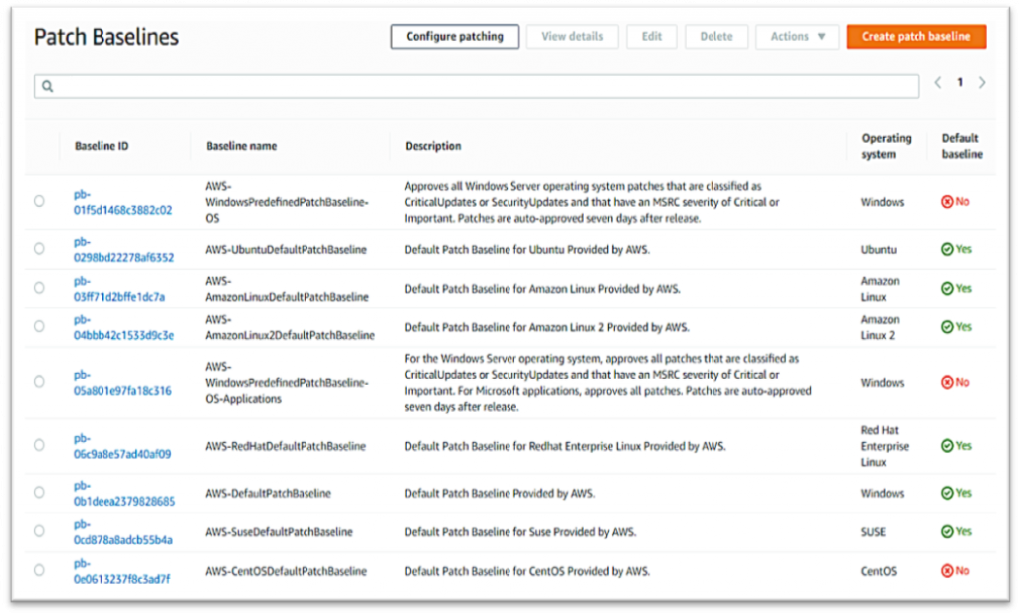Select AWS-CentOSDefaultPatchBaseline radio button
Viewport: 1019px width, 614px height.
(39, 571)
